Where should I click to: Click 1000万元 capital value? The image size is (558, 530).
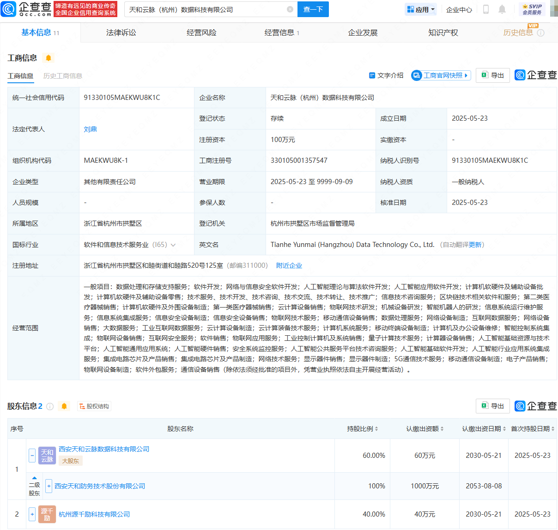pyautogui.click(x=425, y=486)
